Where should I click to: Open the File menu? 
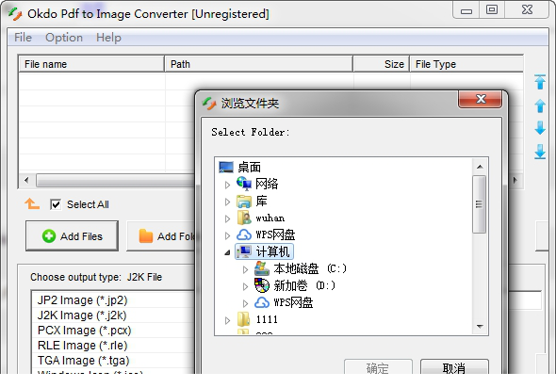point(23,38)
